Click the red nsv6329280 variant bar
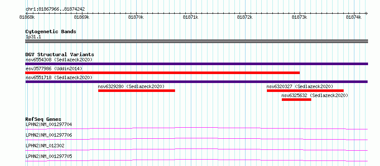 tap(137, 91)
